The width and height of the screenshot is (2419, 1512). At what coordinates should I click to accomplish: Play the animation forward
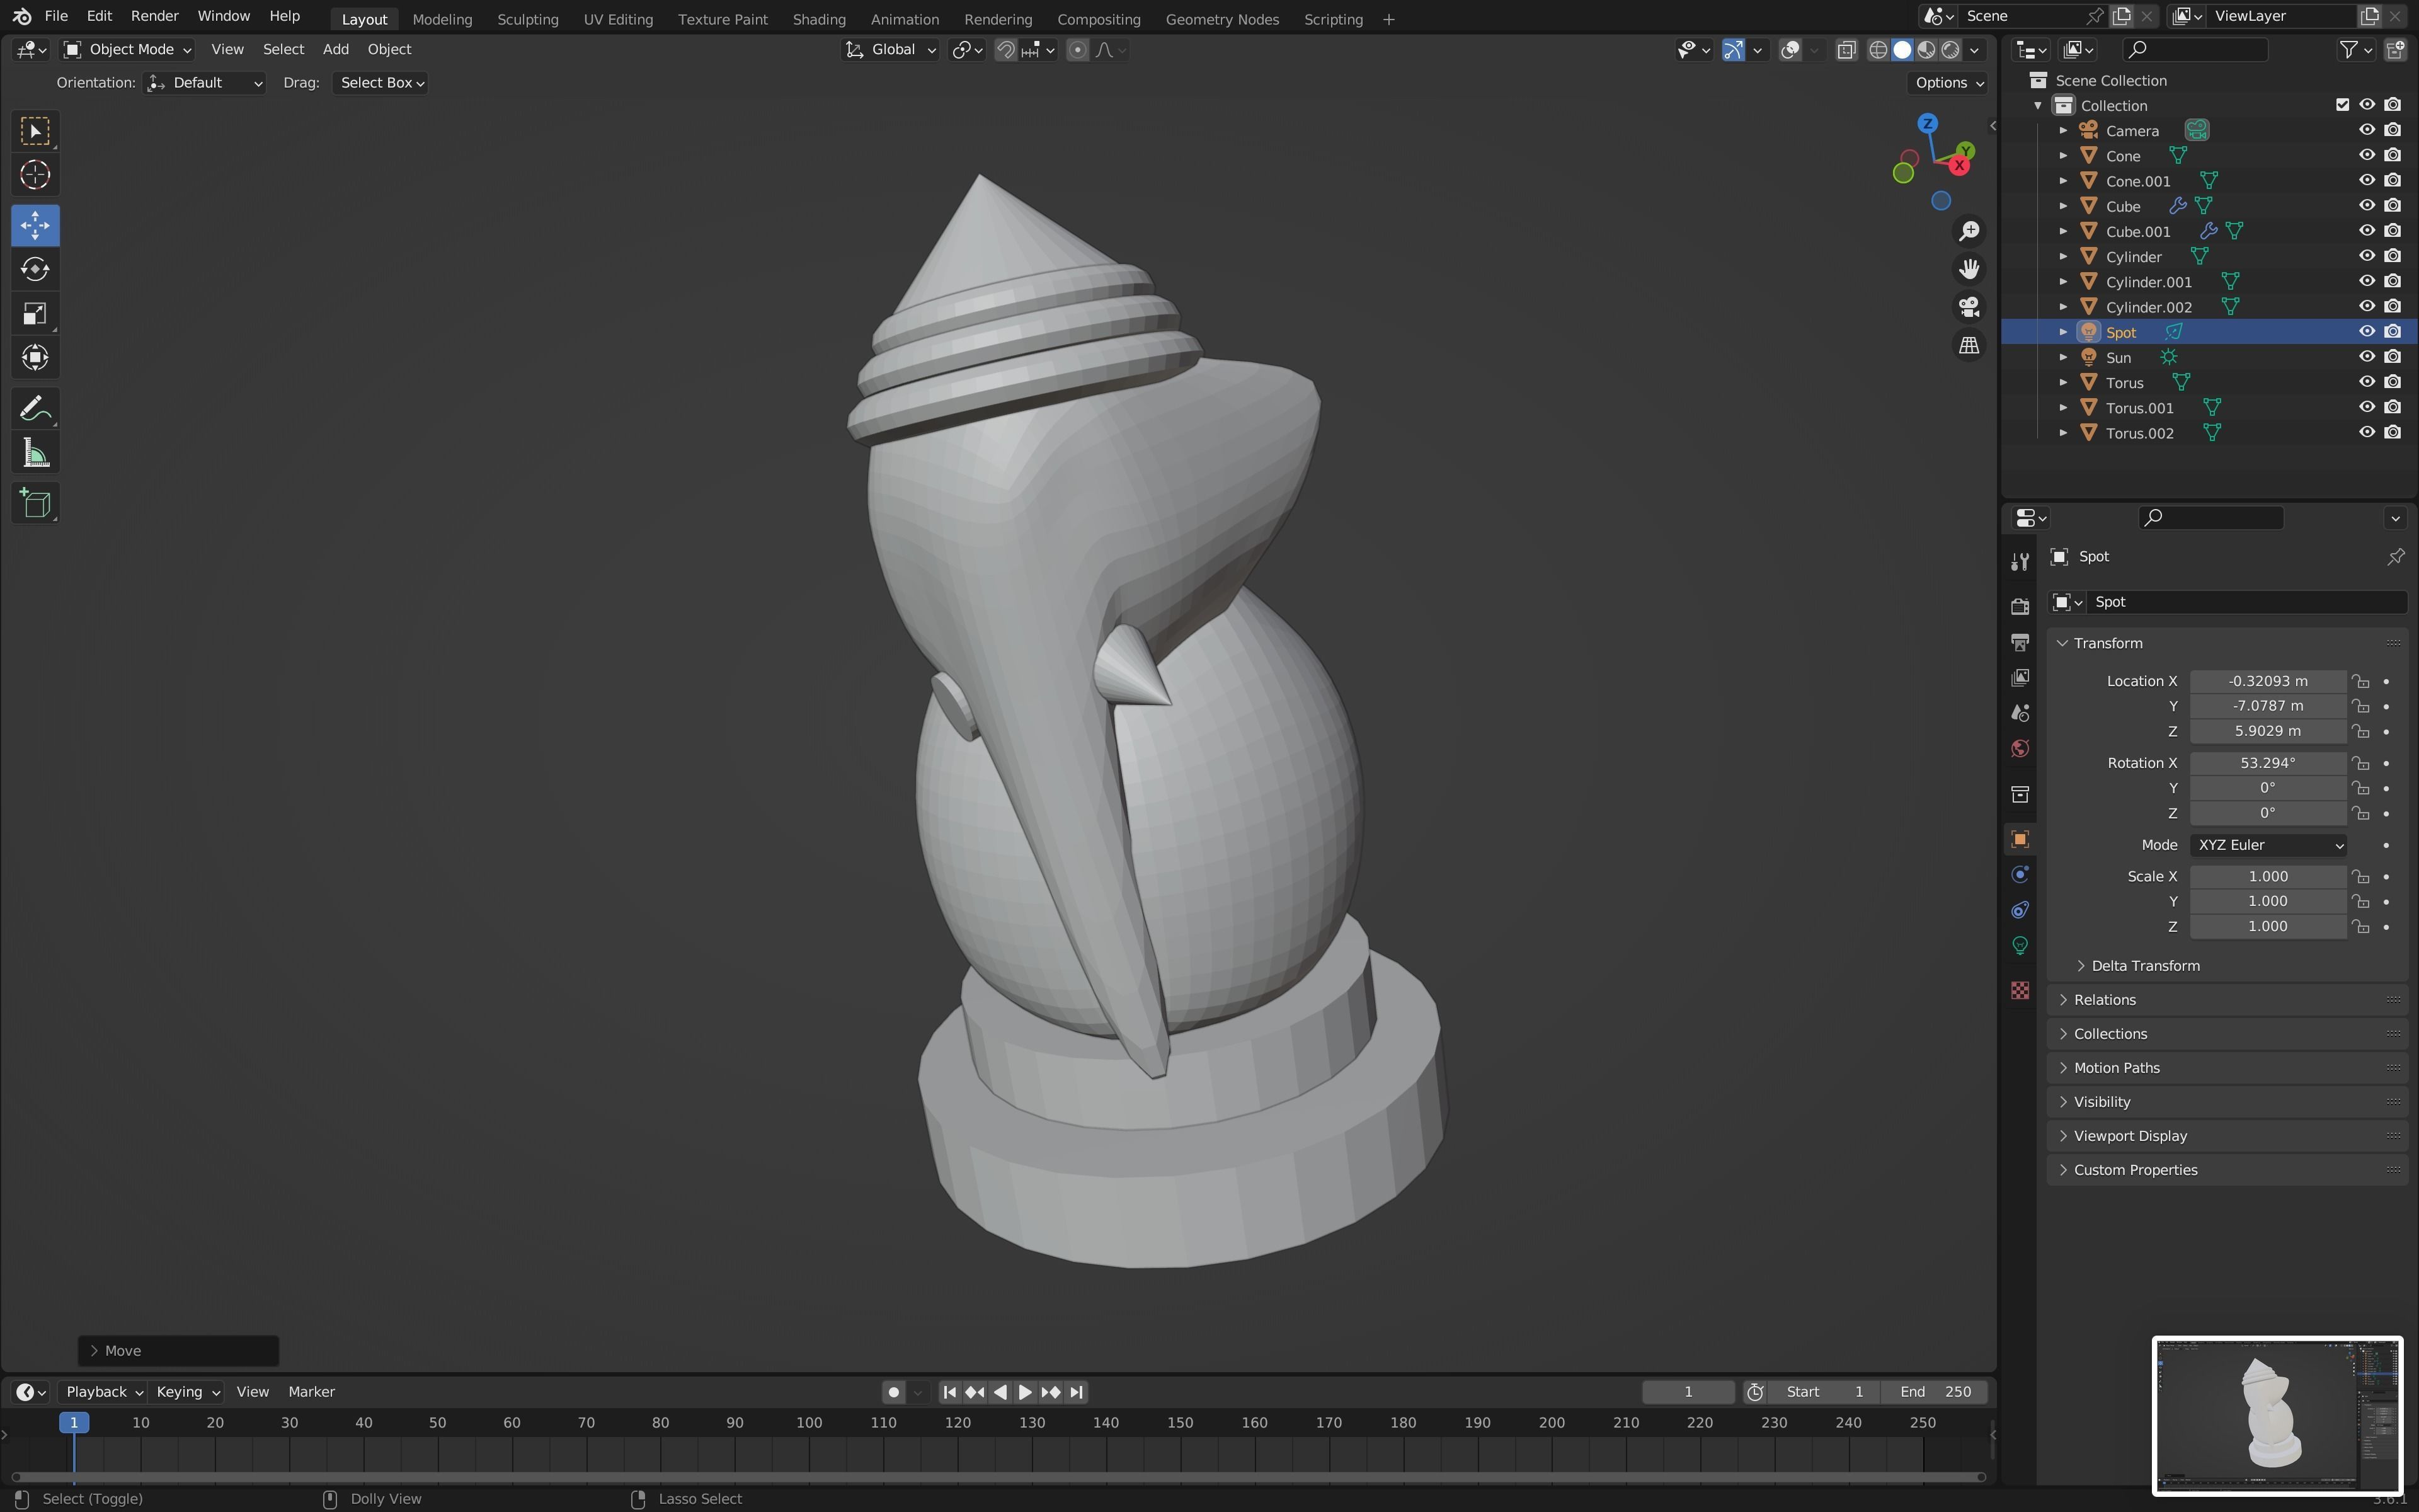coord(1026,1392)
